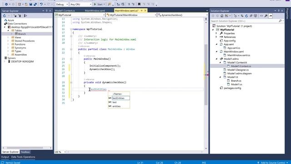Click the Properties wrench icon in Solution Explorer

[266, 16]
